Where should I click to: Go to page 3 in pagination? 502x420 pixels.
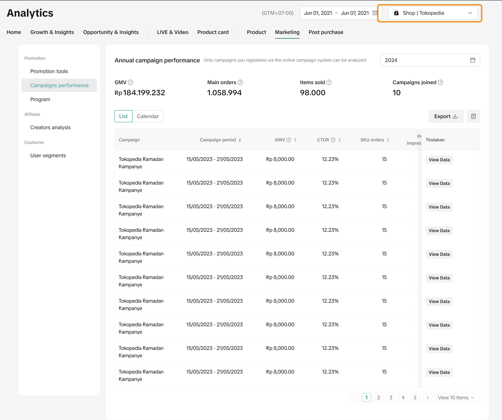tap(391, 397)
